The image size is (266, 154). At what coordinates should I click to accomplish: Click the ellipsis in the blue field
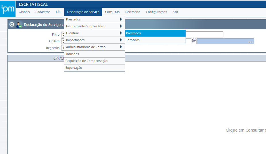tap(250, 42)
